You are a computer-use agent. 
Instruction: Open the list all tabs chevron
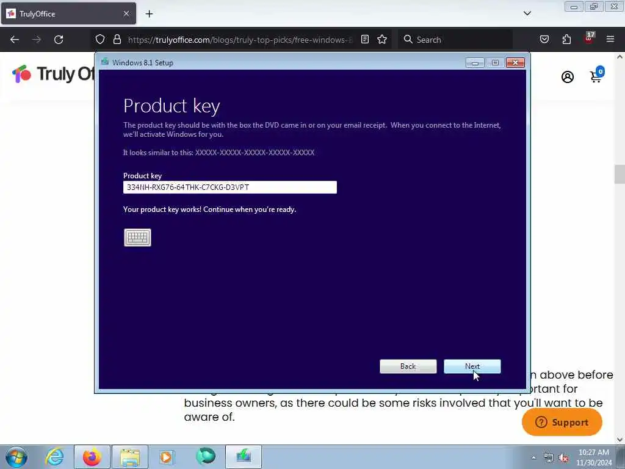[x=527, y=13]
